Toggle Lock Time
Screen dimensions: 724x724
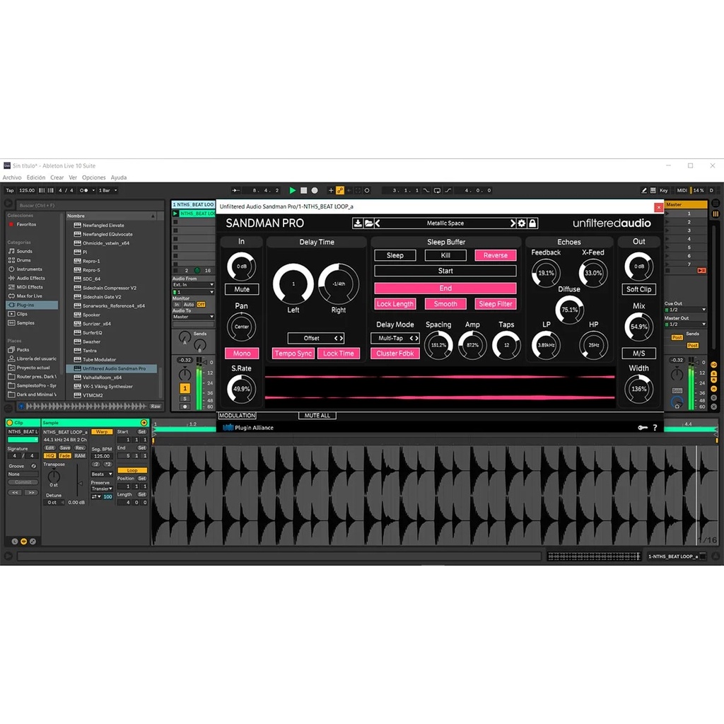[339, 354]
